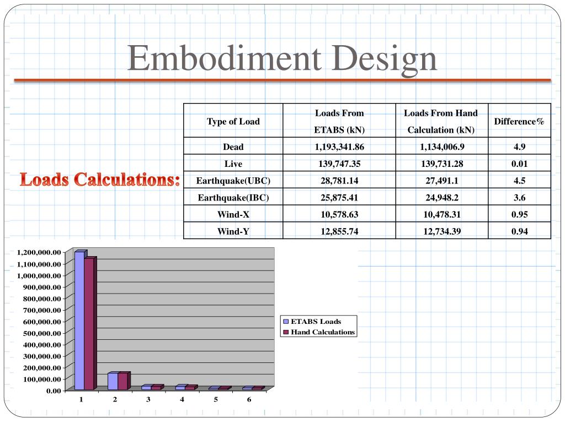Image resolution: width=565 pixels, height=423 pixels.
Task: Select the Earthquake(UBC) row label
Action: [233, 181]
